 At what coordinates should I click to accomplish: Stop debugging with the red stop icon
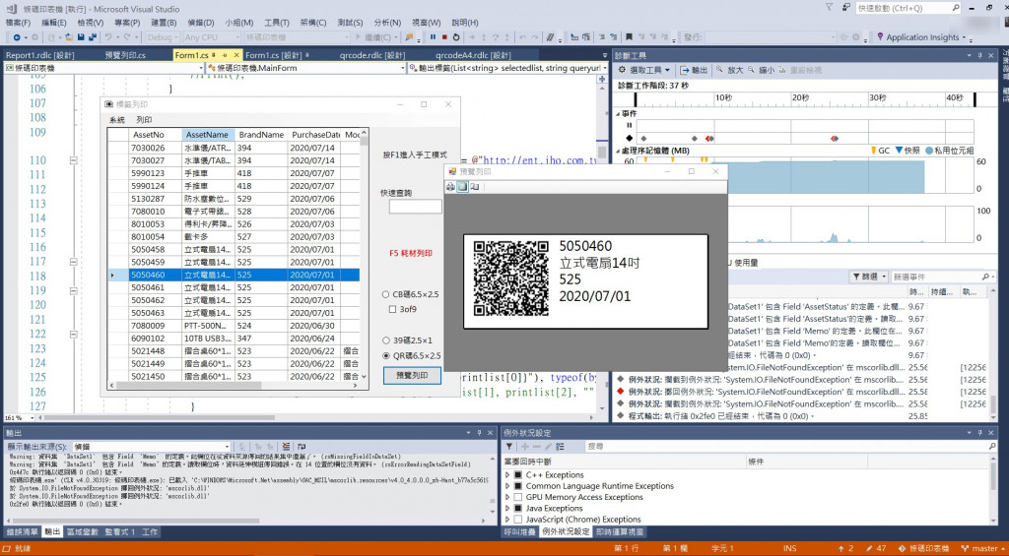[444, 37]
